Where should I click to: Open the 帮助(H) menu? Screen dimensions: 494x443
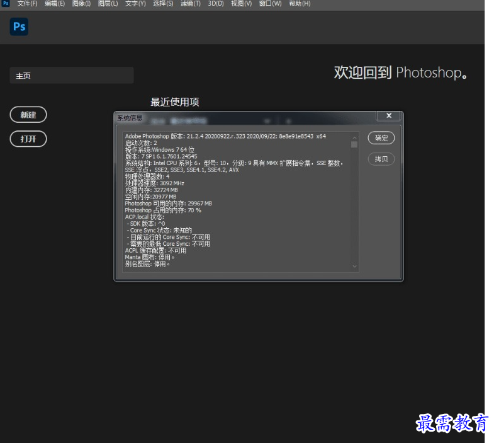tap(300, 4)
